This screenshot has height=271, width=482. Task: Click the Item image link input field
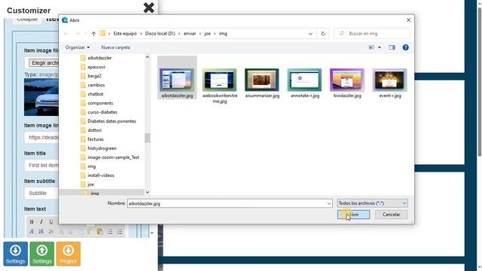[x=42, y=137]
